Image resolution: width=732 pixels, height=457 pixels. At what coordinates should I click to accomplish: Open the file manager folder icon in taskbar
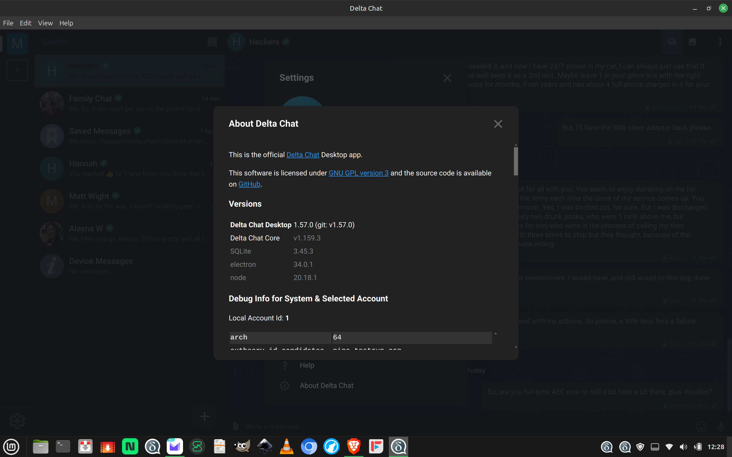pyautogui.click(x=40, y=446)
